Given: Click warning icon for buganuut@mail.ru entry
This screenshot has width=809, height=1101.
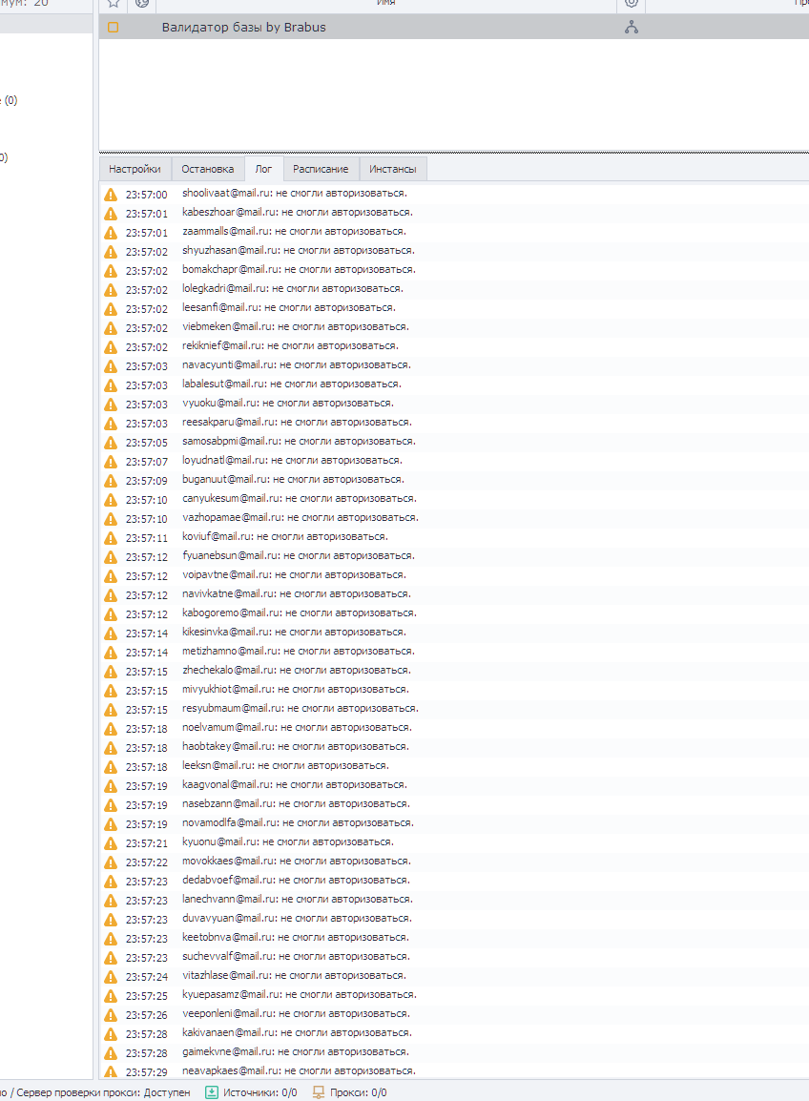Looking at the screenshot, I should 111,481.
